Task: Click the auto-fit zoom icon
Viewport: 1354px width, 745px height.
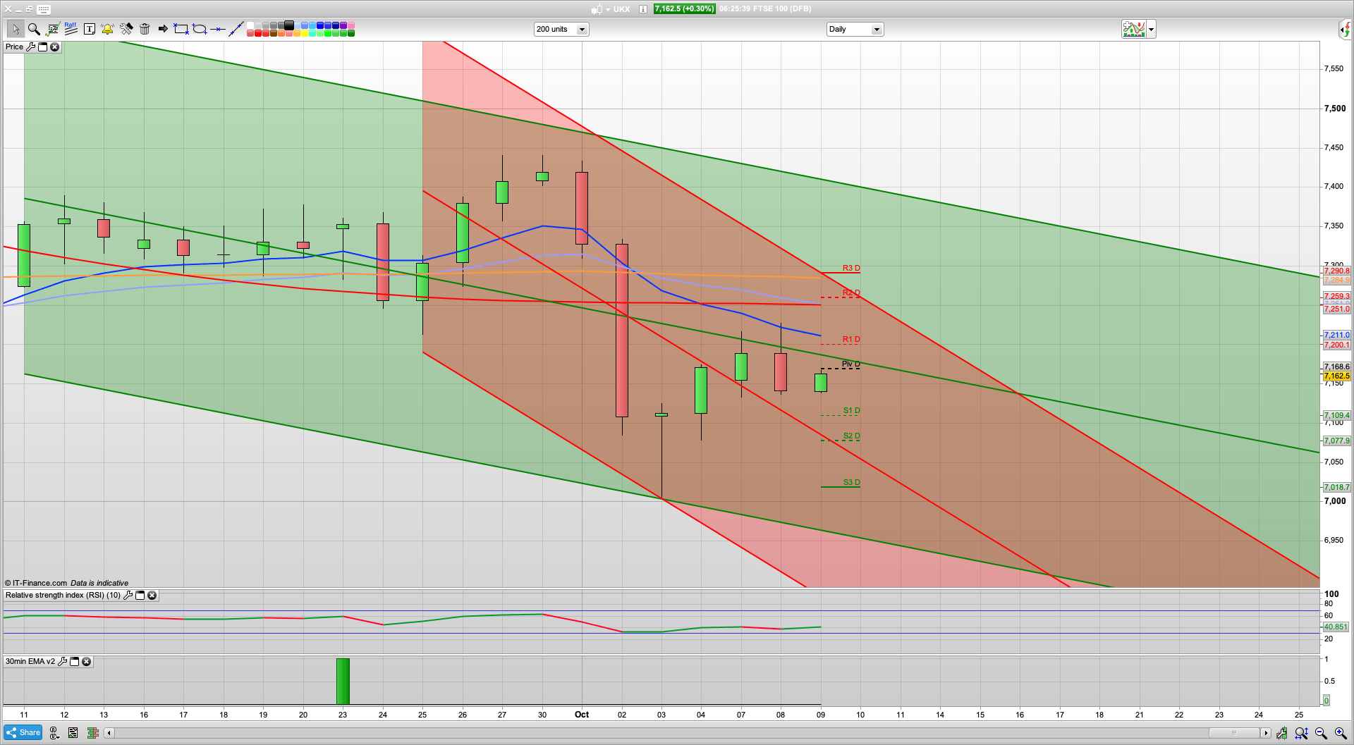Action: tap(1301, 733)
